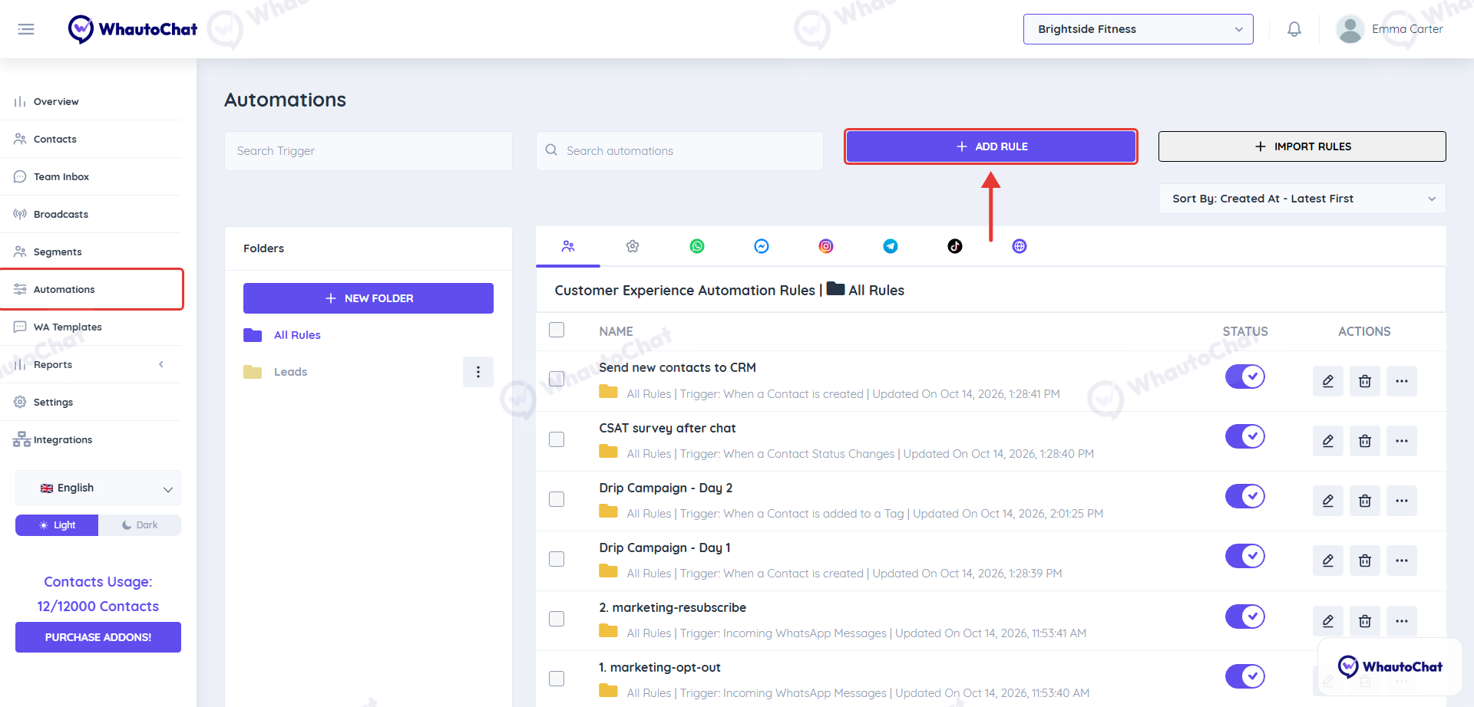
Task: Click the notification bell icon
Action: coord(1294,29)
